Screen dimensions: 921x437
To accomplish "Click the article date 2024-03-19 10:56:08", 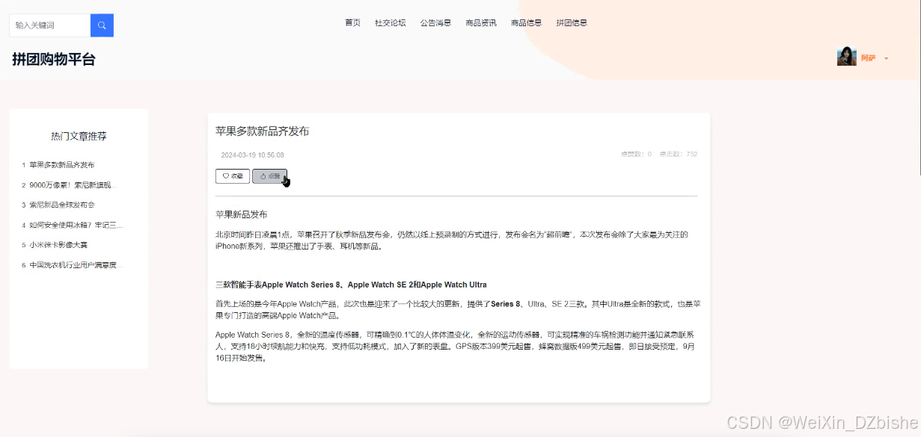I will click(x=252, y=155).
